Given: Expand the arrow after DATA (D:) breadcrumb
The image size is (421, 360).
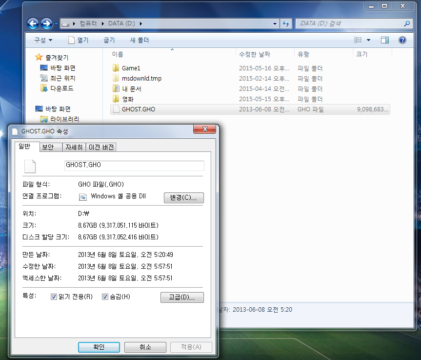Looking at the screenshot, I should click(x=140, y=23).
